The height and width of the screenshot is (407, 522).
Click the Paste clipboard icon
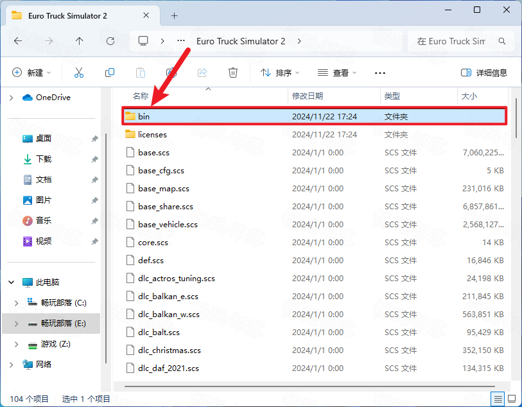coord(141,73)
